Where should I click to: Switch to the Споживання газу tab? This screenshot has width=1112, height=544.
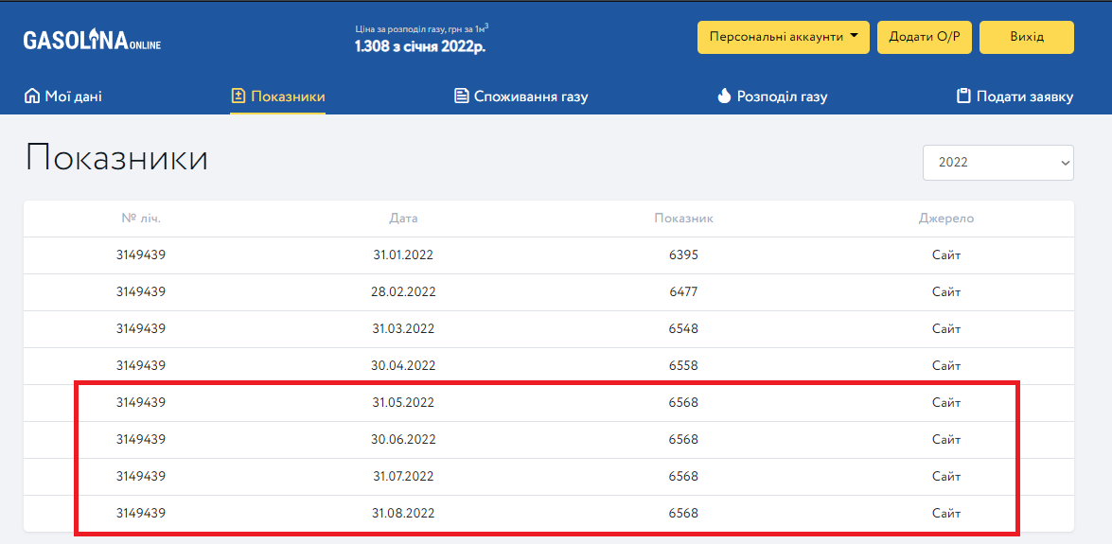(x=521, y=96)
